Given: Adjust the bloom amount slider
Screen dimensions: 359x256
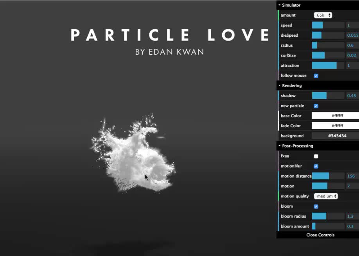Looking at the screenshot, I should 328,226.
